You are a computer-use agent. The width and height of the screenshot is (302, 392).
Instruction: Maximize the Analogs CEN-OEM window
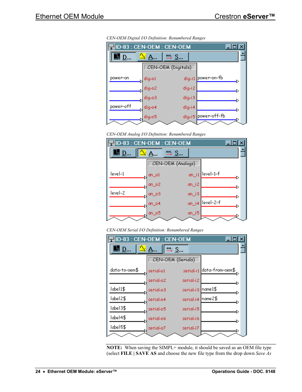click(x=235, y=143)
